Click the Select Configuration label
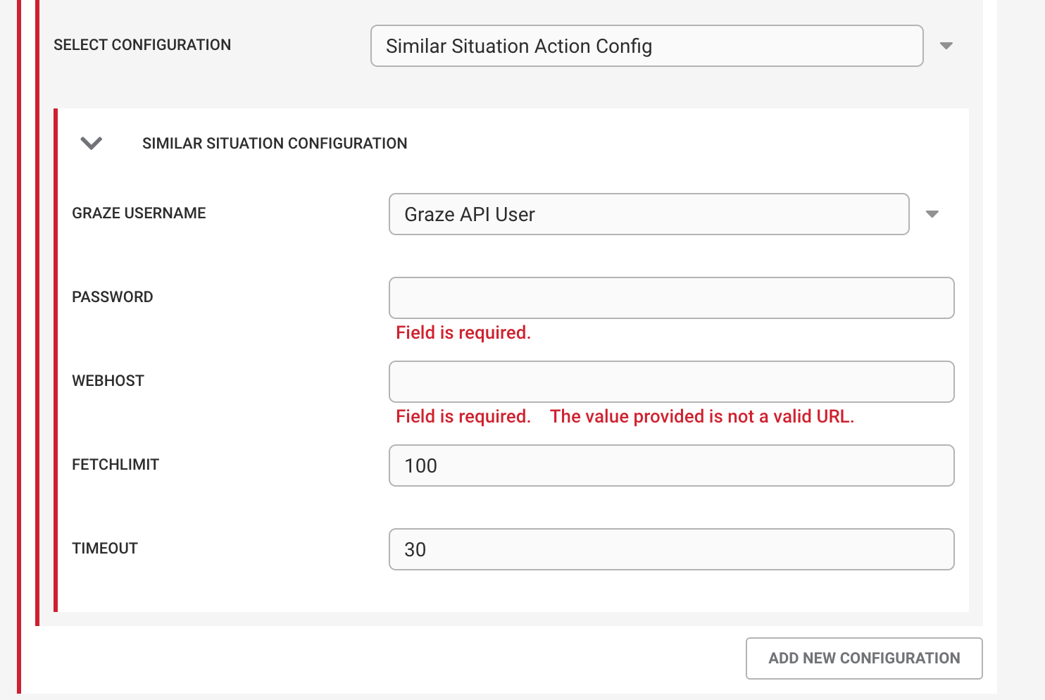 point(142,45)
